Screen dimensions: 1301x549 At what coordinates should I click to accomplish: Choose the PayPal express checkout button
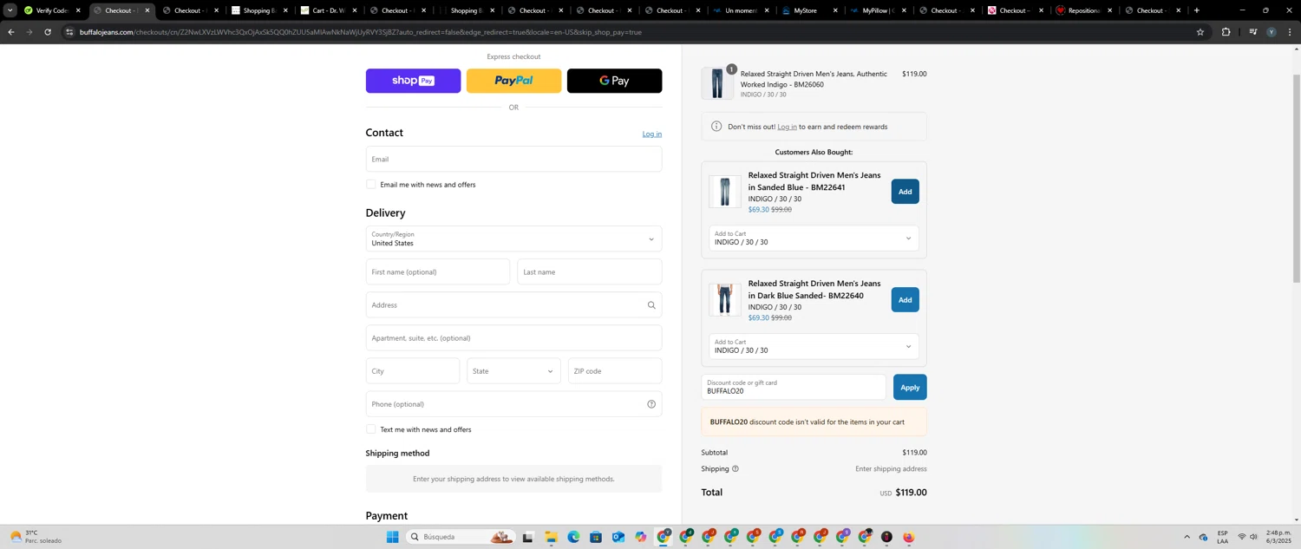coord(513,81)
